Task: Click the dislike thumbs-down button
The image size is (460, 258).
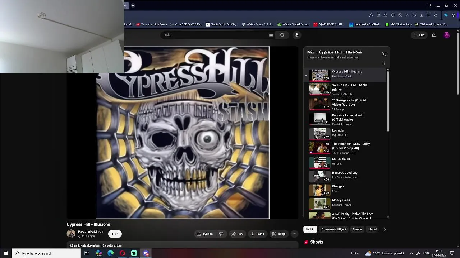Action: click(221, 234)
